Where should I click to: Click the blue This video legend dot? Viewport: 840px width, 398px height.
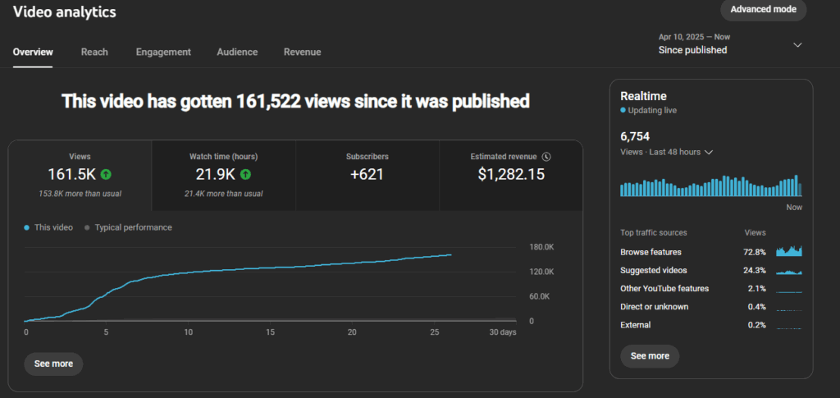coord(28,227)
